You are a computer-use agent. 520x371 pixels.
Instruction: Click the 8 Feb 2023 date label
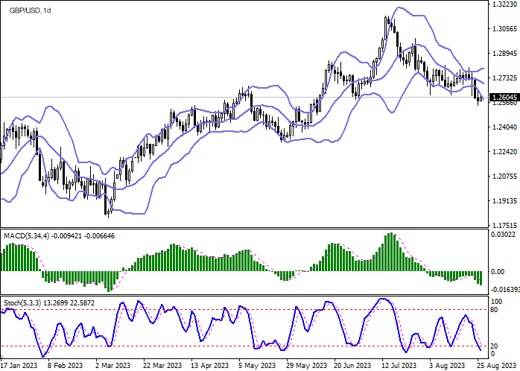(65, 365)
